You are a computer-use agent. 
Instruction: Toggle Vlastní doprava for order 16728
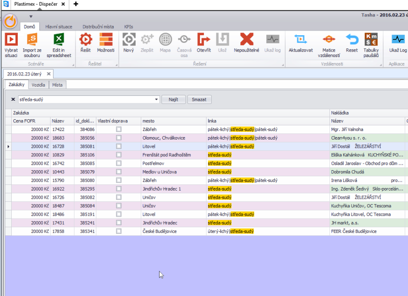[119, 146]
